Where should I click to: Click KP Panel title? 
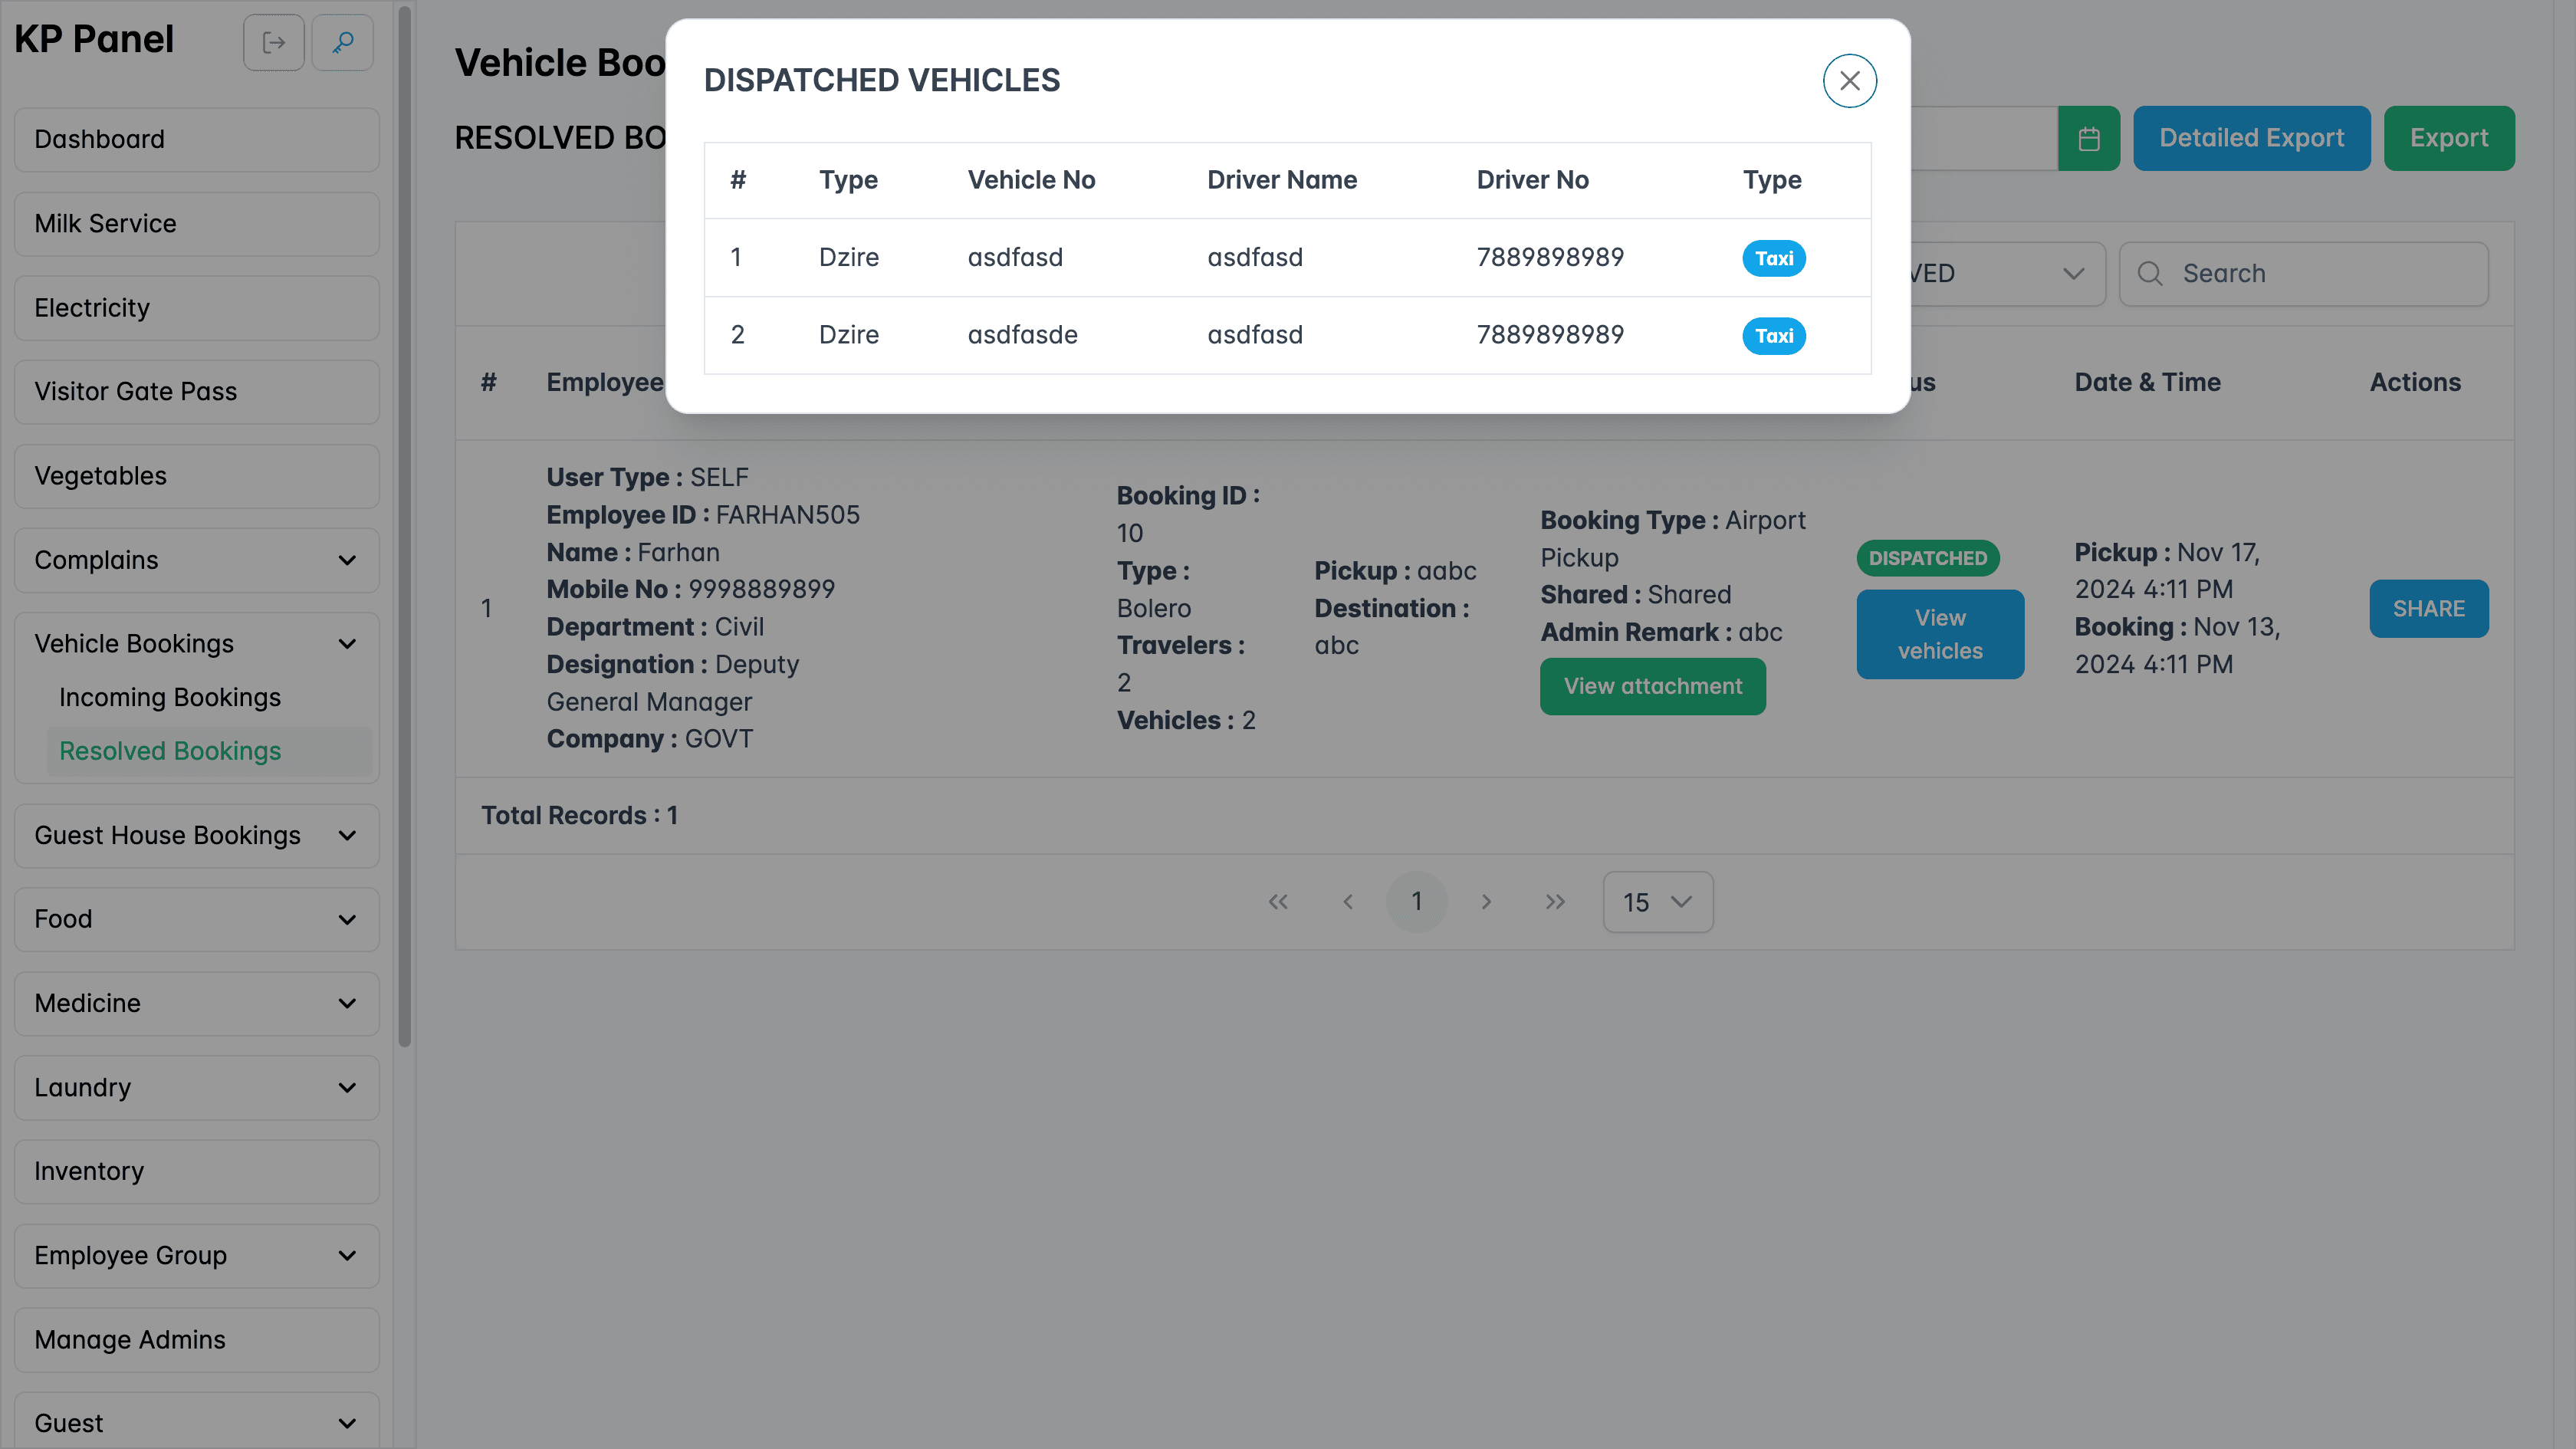(x=94, y=39)
